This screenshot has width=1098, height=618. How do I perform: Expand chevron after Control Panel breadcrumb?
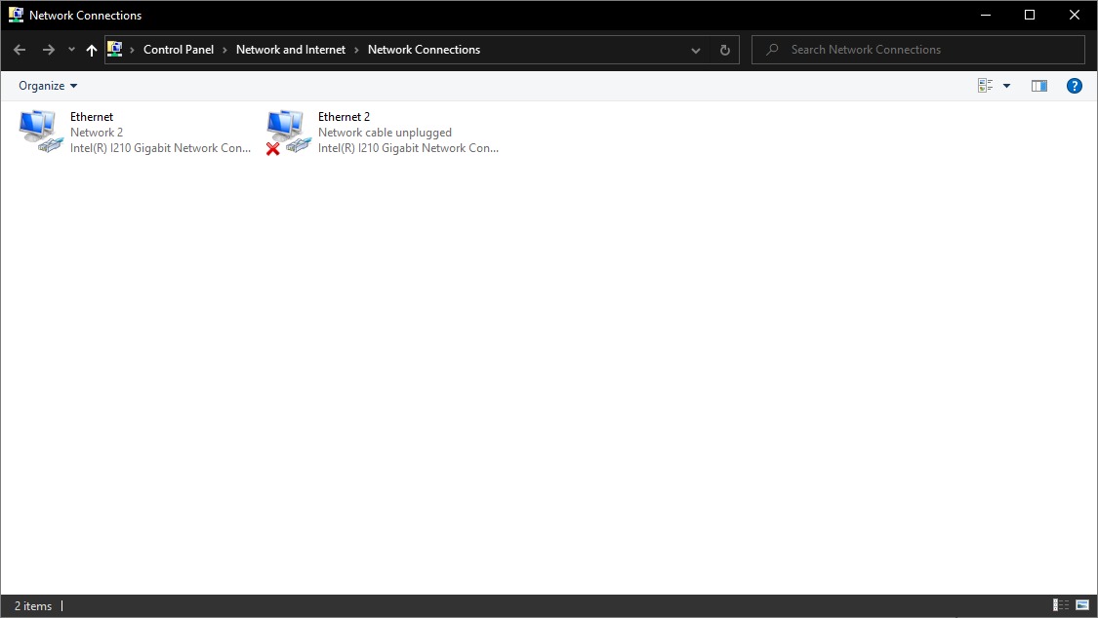click(224, 50)
